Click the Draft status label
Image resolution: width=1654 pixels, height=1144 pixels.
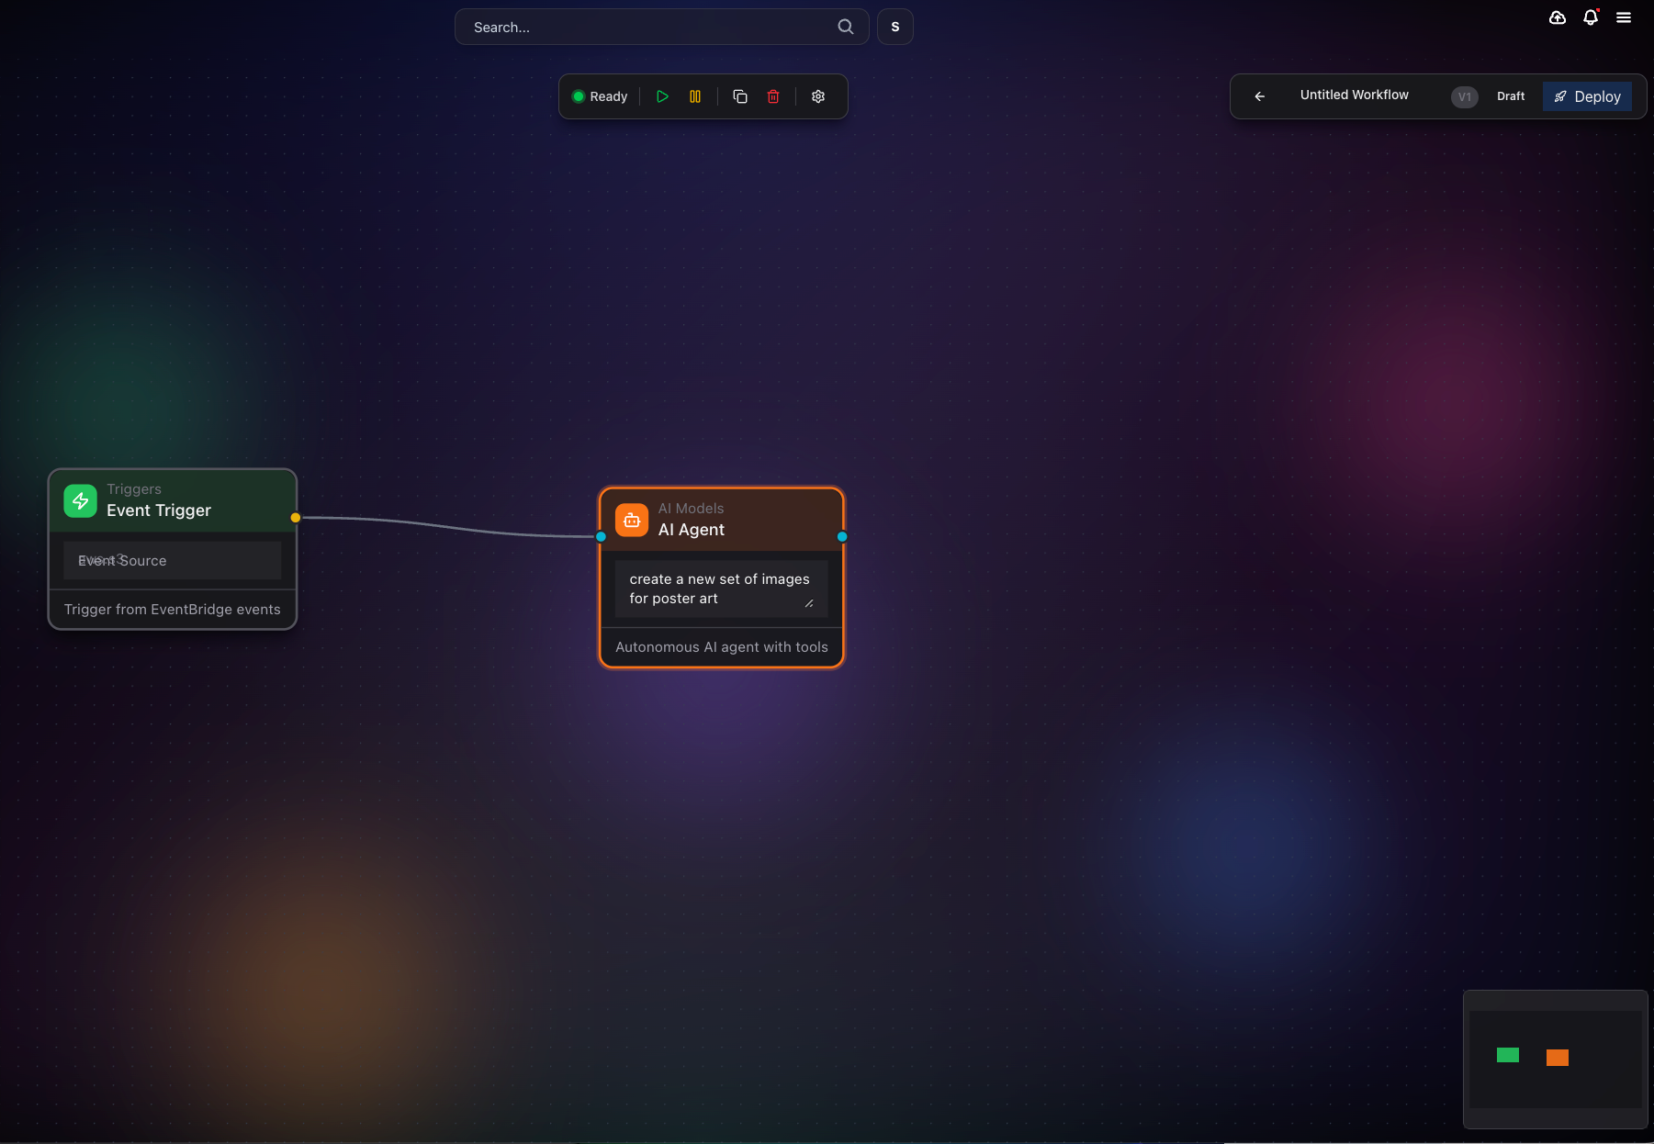[x=1511, y=95]
